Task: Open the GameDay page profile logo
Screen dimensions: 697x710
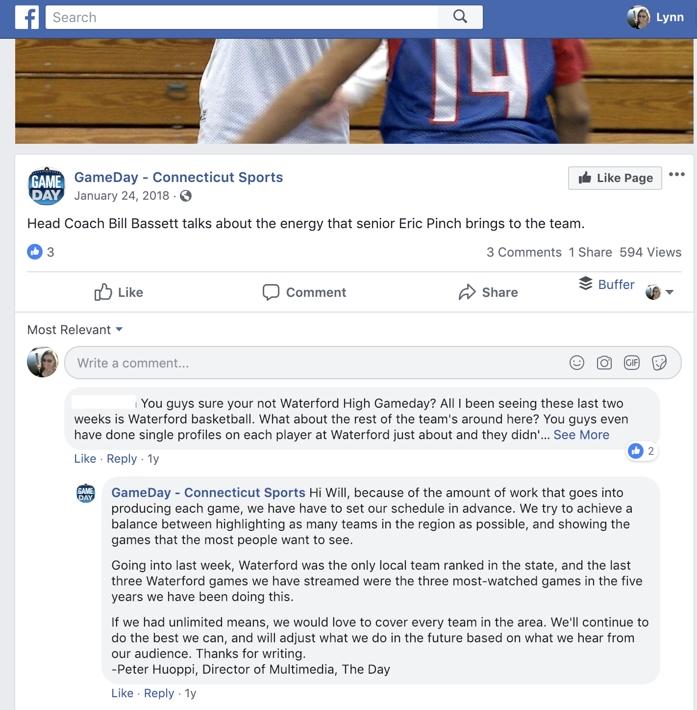Action: [47, 186]
